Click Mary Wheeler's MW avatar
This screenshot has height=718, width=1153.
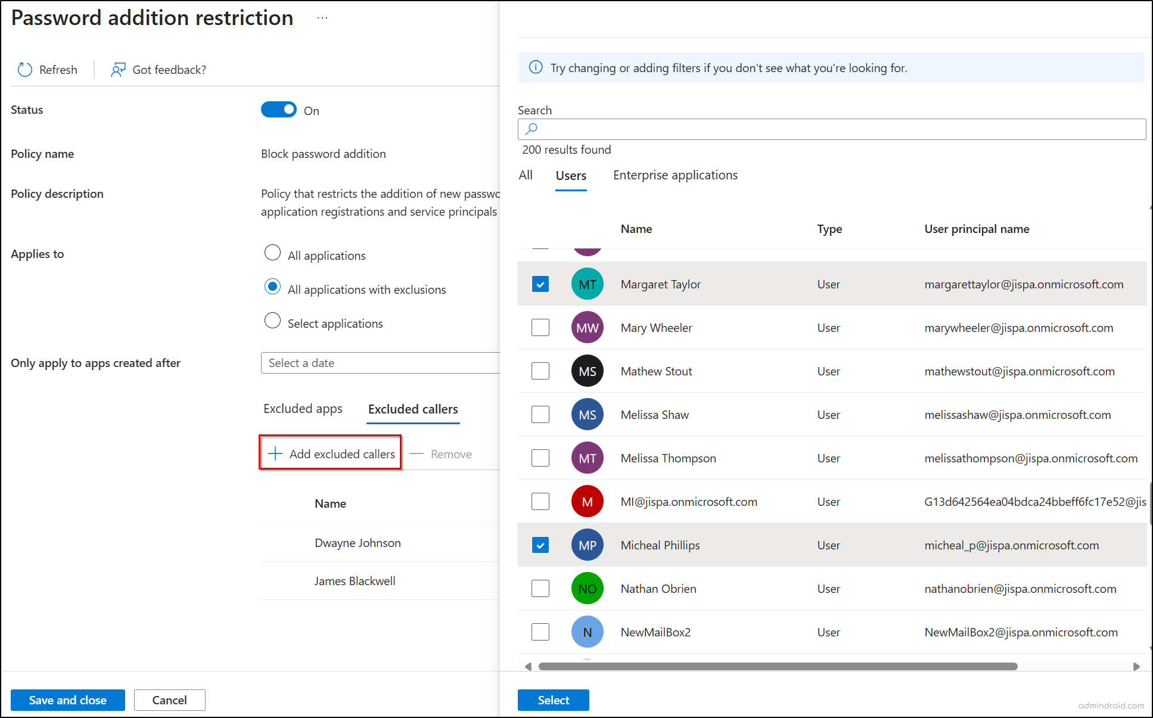587,328
